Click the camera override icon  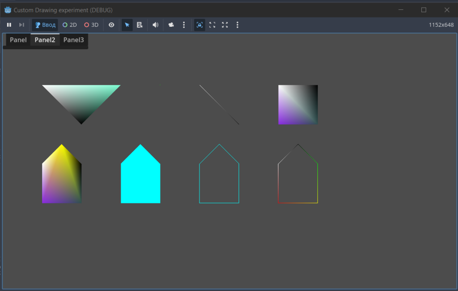171,25
